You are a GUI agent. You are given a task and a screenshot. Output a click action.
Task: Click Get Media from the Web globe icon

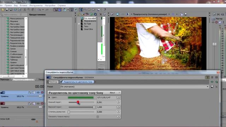(x=91, y=14)
